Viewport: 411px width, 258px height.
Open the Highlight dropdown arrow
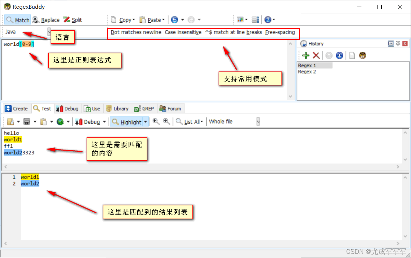[146, 122]
